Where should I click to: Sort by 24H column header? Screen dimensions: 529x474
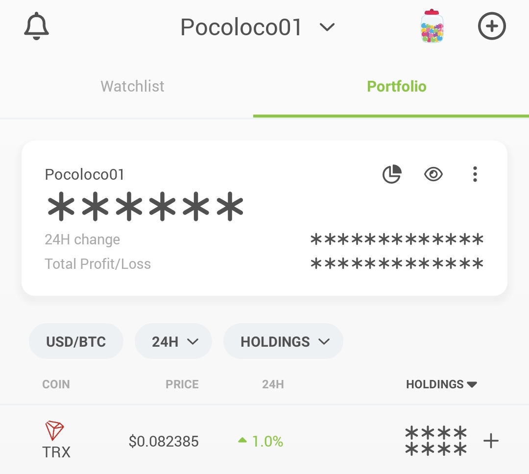point(273,384)
